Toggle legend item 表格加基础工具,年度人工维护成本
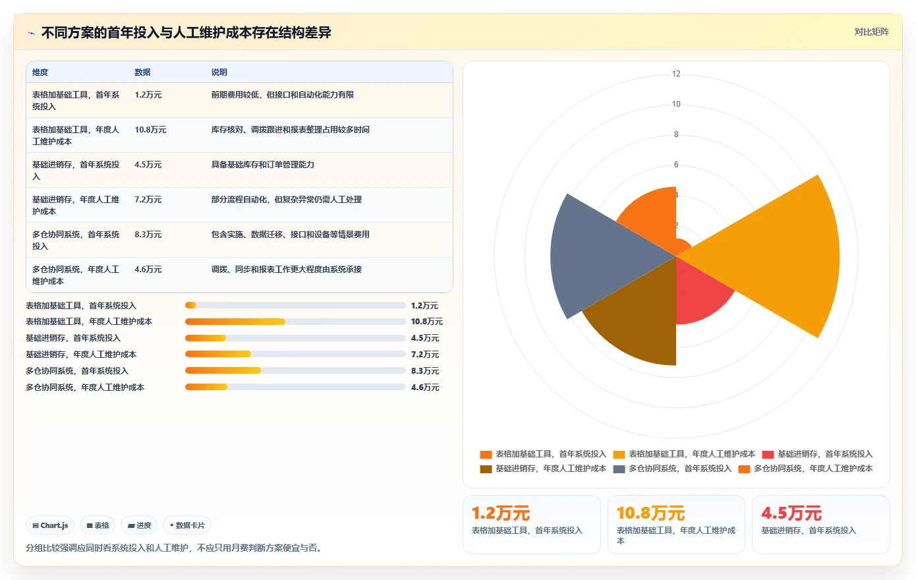 [x=684, y=454]
